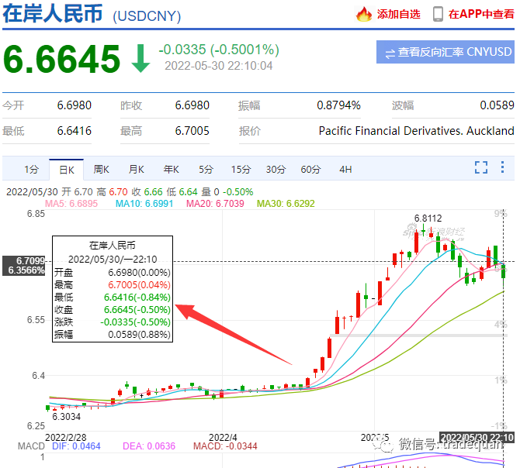The width and height of the screenshot is (520, 468).
Task: Click the green down arrow beside 6.6645
Action: pos(140,58)
